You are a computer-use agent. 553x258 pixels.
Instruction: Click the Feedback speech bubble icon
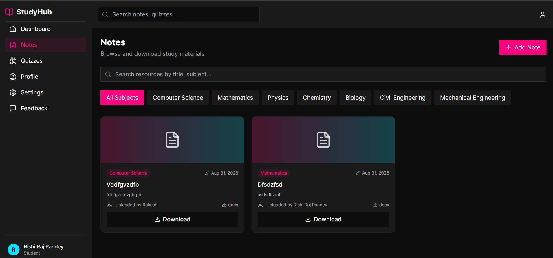(x=13, y=108)
